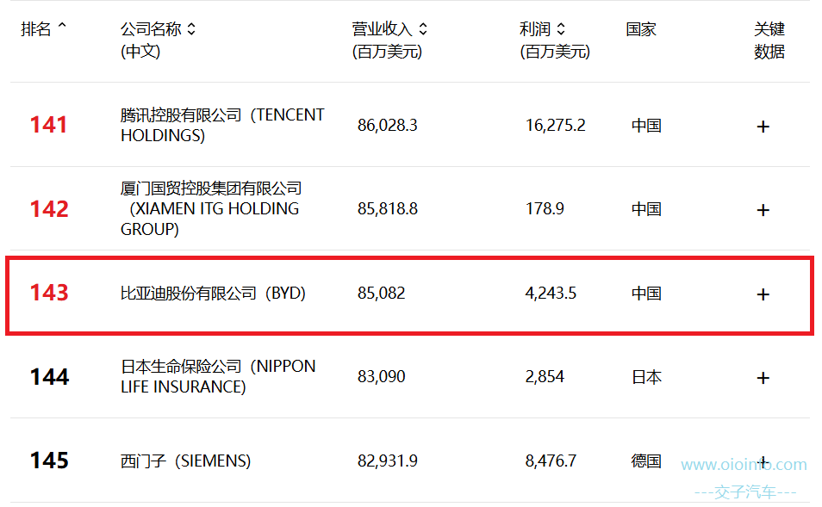Open BYD company name entry
822x507 pixels.
[x=213, y=293]
